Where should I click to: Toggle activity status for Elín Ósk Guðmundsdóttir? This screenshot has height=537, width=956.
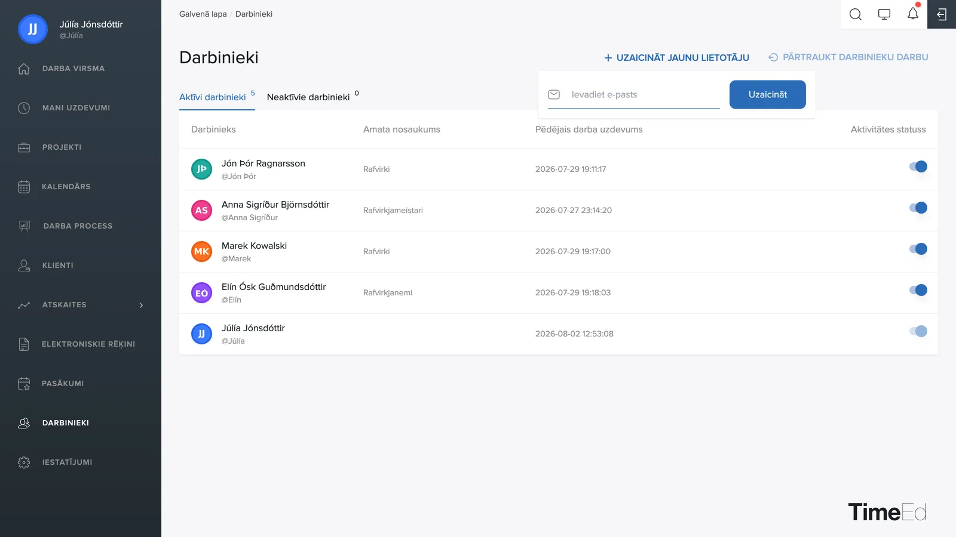(918, 290)
